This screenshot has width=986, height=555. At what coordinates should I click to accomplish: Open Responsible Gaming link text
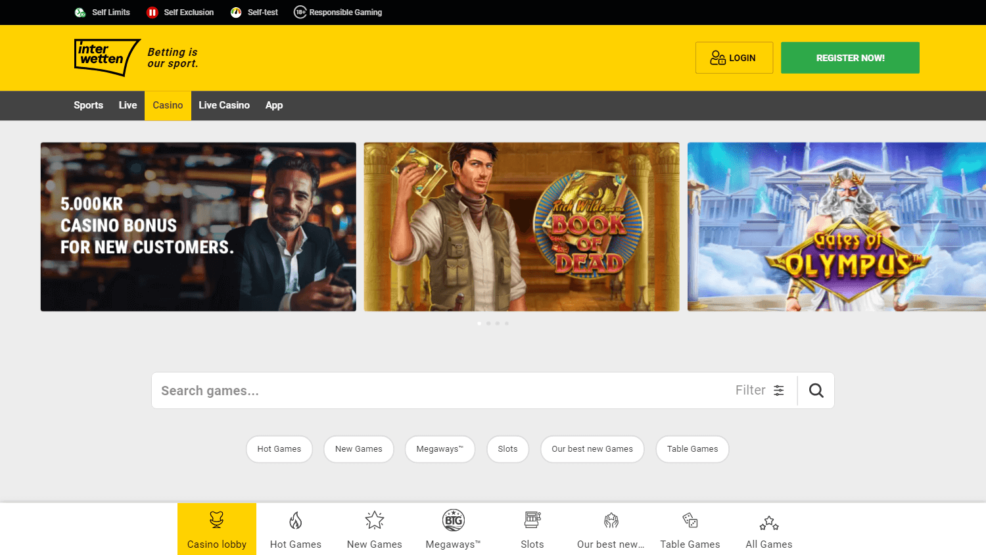point(346,12)
